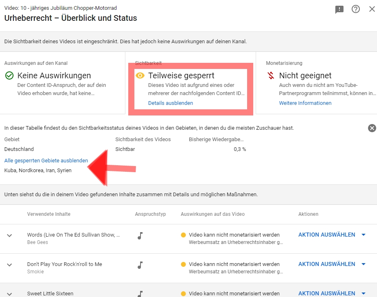Click Auswirkungen auf das Video header
The image size is (377, 297).
coord(212,214)
